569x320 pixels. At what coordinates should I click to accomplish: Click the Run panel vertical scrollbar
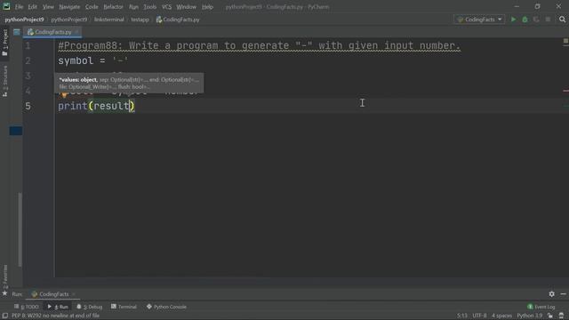[20, 229]
